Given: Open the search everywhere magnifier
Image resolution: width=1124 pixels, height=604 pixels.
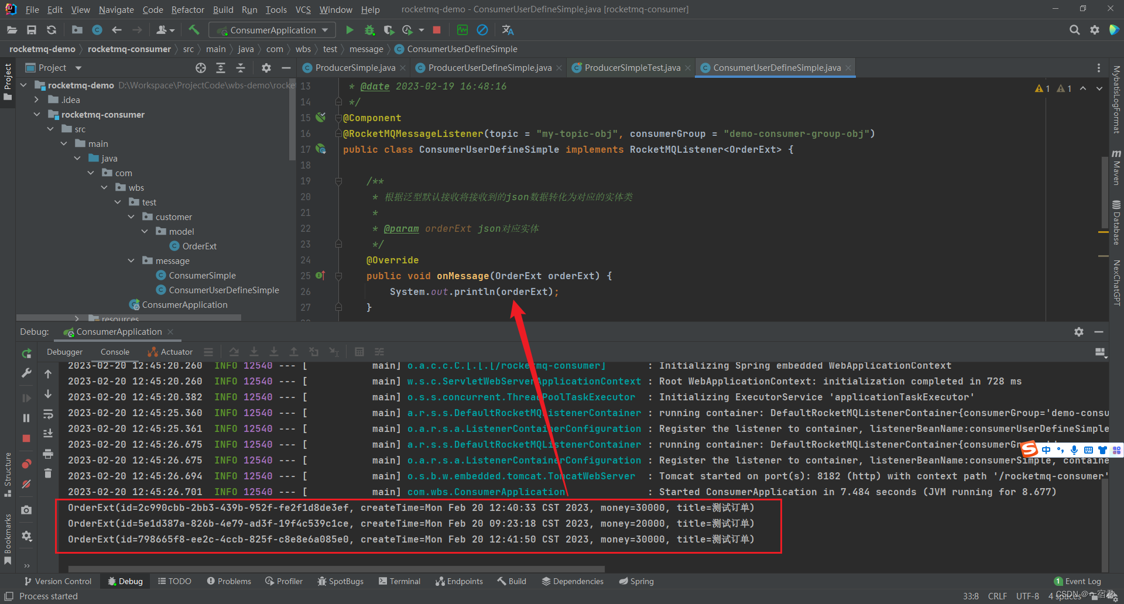Looking at the screenshot, I should point(1074,30).
